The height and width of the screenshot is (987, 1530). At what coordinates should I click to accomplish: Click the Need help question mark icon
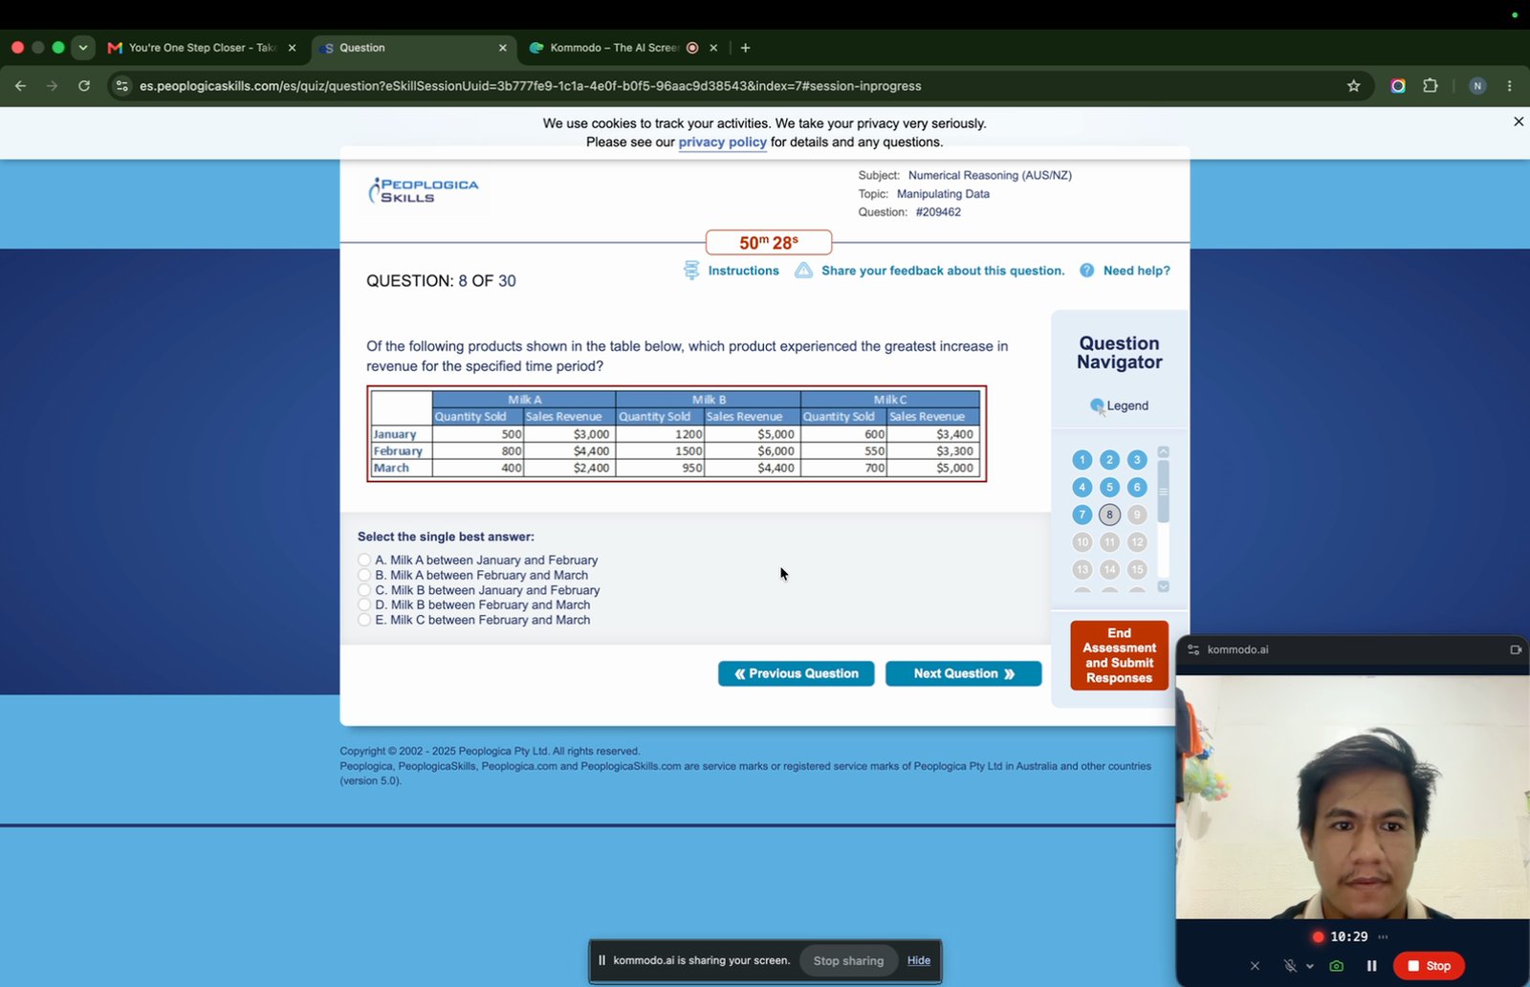[1086, 271]
